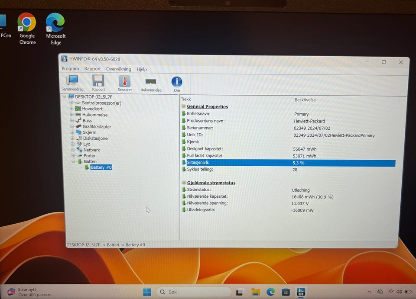
Task: Open the Program menu
Action: (x=70, y=69)
